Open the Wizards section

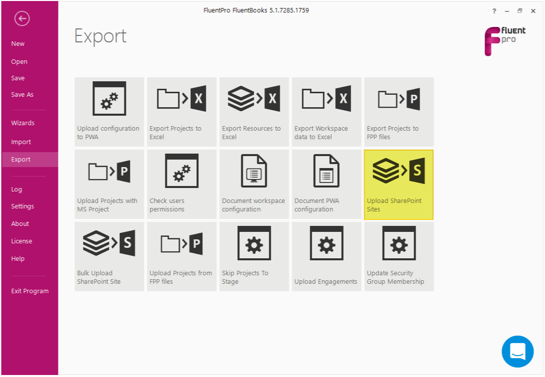click(x=22, y=123)
